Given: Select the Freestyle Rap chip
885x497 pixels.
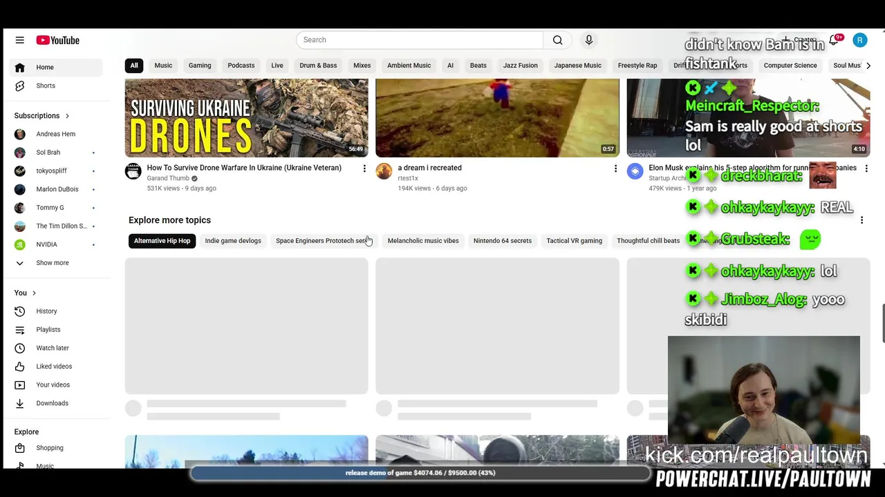Looking at the screenshot, I should [637, 66].
